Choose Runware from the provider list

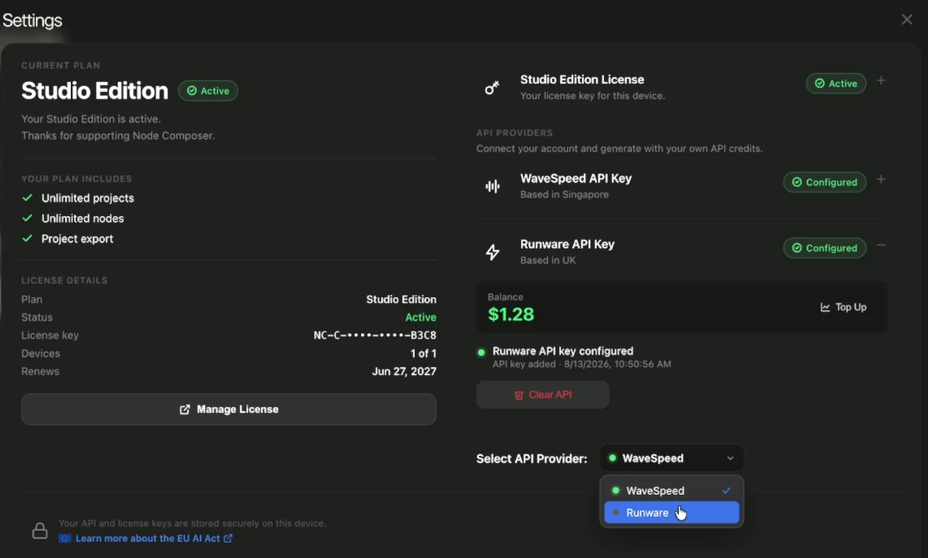[x=671, y=513]
